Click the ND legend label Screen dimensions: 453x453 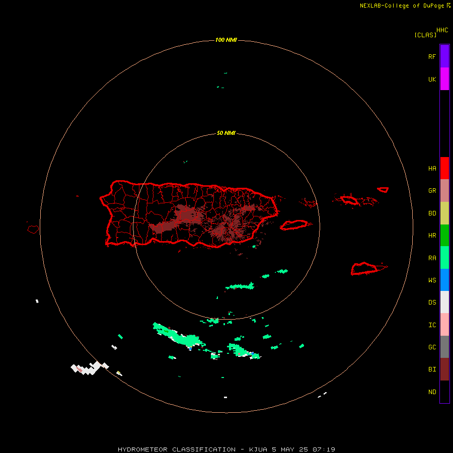[432, 392]
